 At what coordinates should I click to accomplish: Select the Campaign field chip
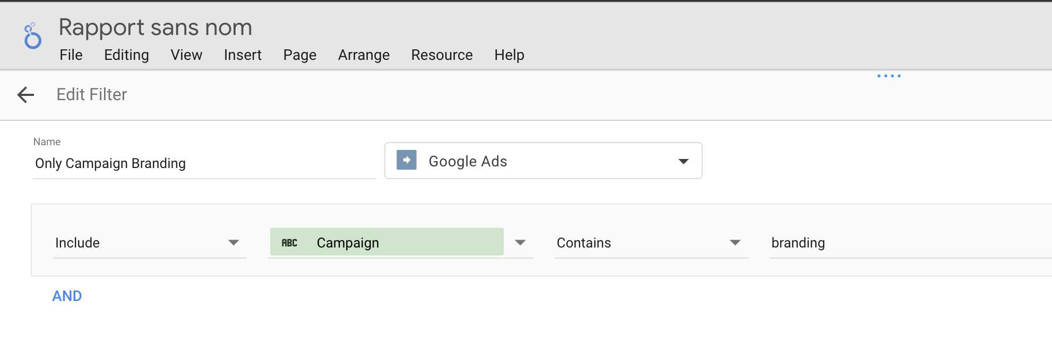point(386,242)
